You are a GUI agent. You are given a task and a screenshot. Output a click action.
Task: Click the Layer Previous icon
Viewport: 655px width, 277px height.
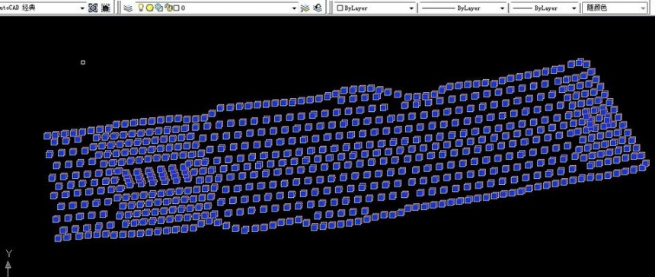tap(318, 8)
